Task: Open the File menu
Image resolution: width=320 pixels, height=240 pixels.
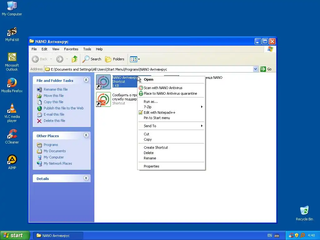Action: point(34,49)
